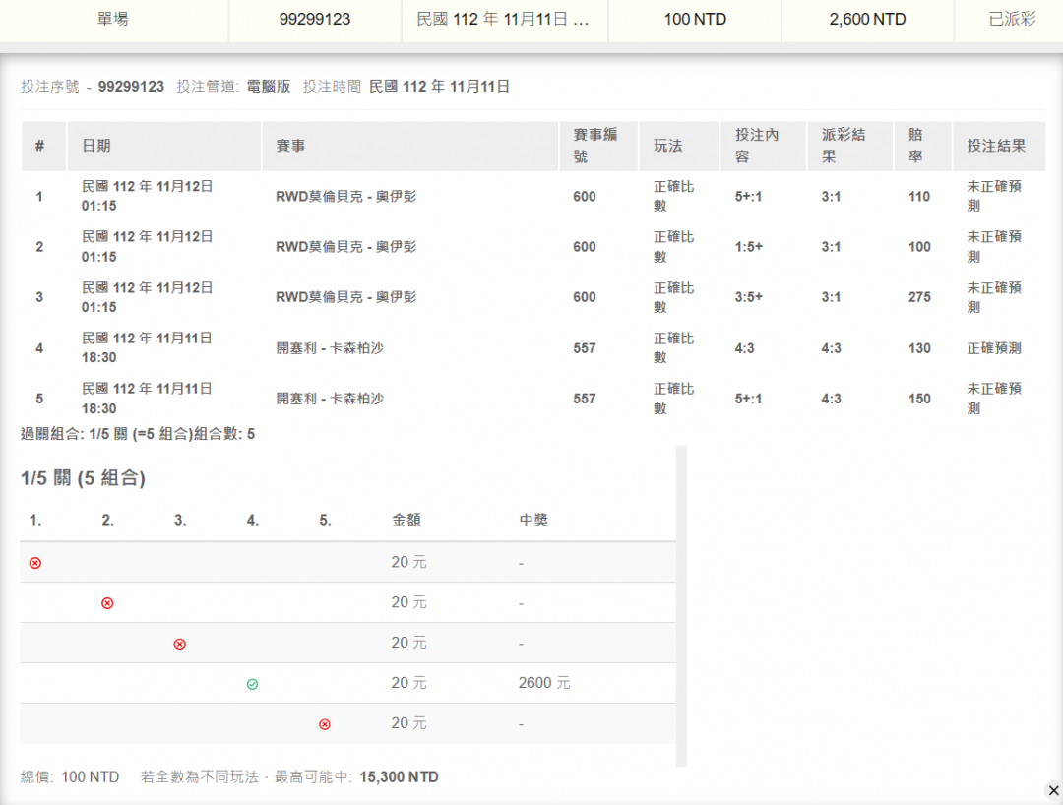Close the bet detail panel with the X
The height and width of the screenshot is (805, 1063).
(x=1053, y=791)
